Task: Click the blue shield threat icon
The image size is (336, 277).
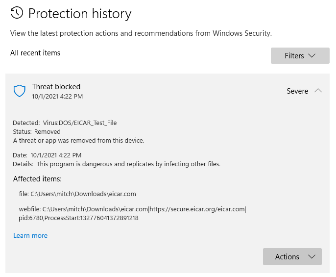Action: (x=20, y=91)
